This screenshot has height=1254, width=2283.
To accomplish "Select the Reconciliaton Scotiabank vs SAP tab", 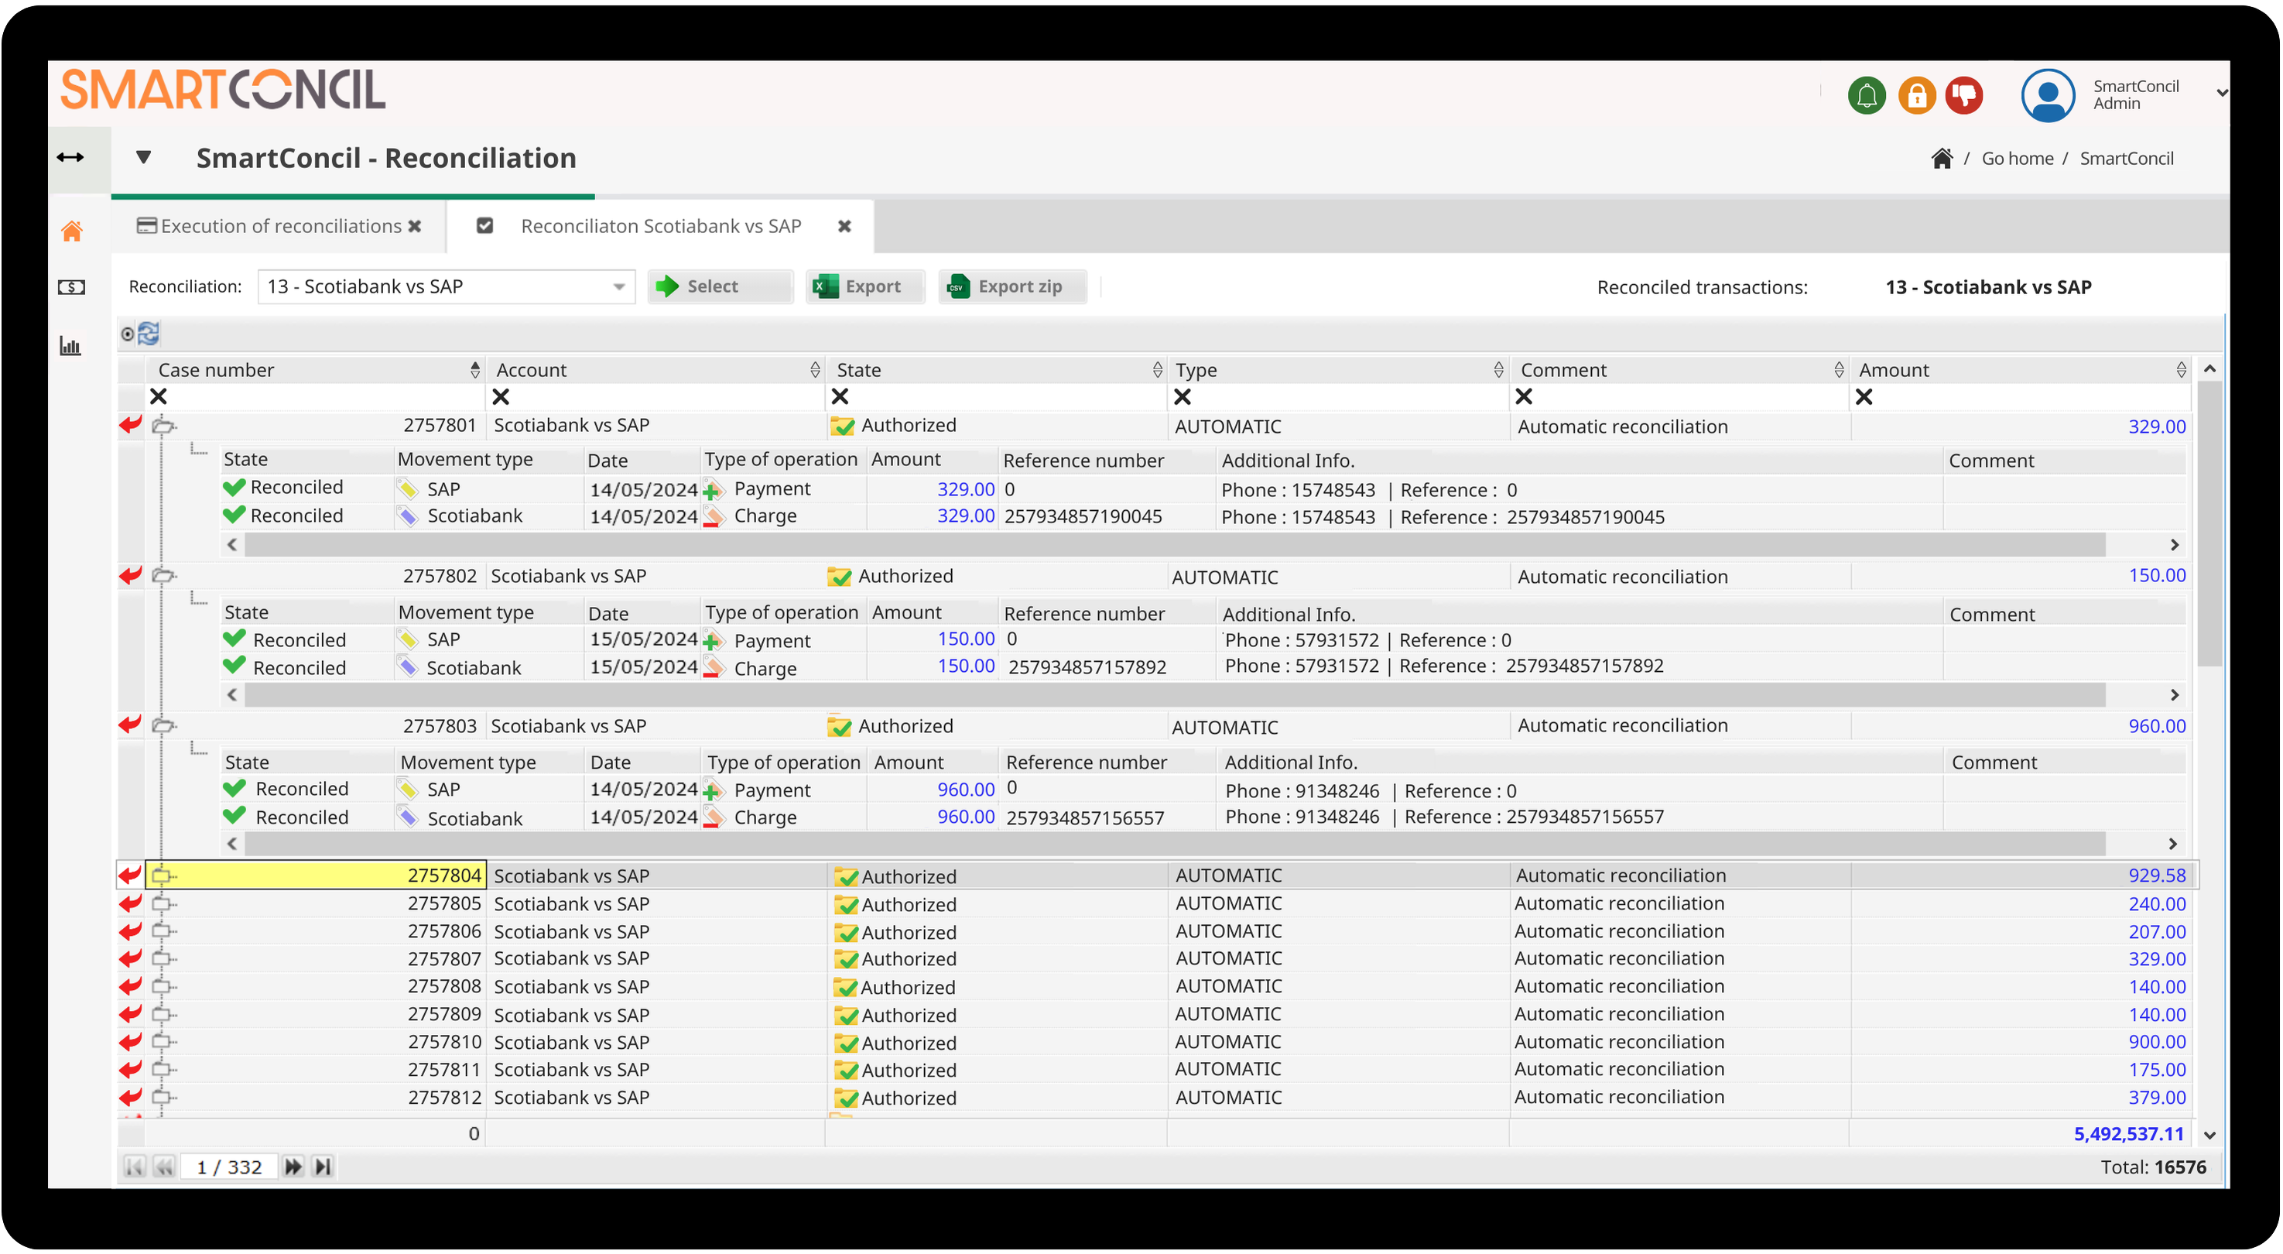I will pos(660,226).
